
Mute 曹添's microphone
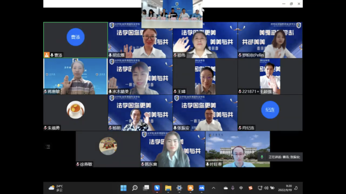52,55
